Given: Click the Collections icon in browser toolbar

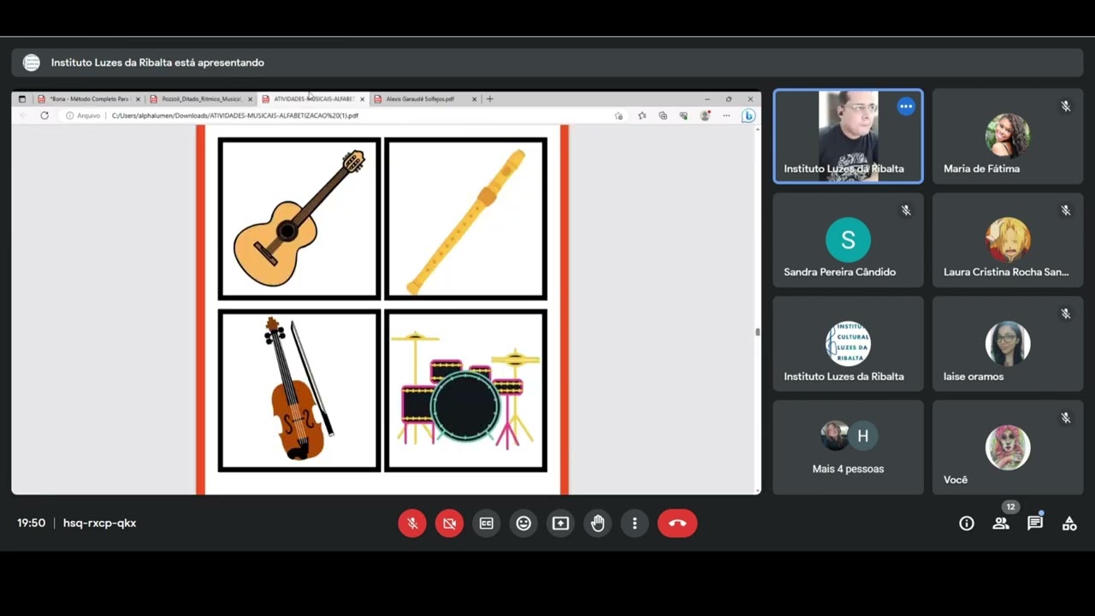Looking at the screenshot, I should (x=662, y=115).
